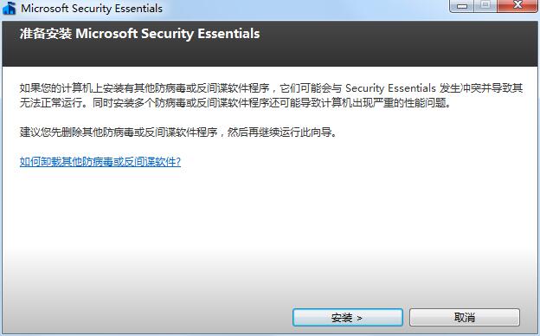Click the first paragraph about software conflicts
This screenshot has height=336, width=540.
tap(271, 95)
